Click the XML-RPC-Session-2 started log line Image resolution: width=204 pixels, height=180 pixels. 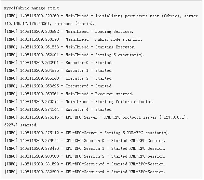click(x=85, y=156)
